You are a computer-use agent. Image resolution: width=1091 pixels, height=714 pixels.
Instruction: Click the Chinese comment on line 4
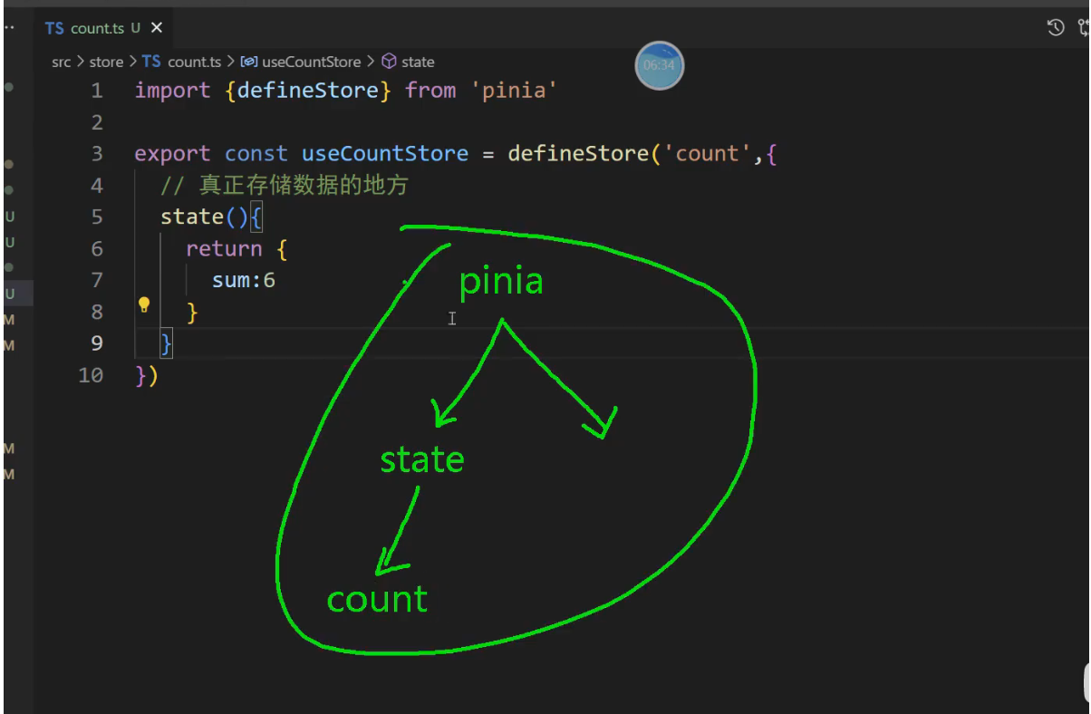point(285,186)
